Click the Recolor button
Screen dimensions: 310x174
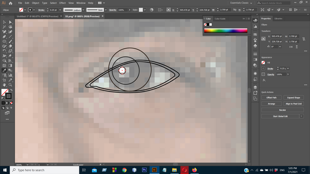[x=282, y=110]
